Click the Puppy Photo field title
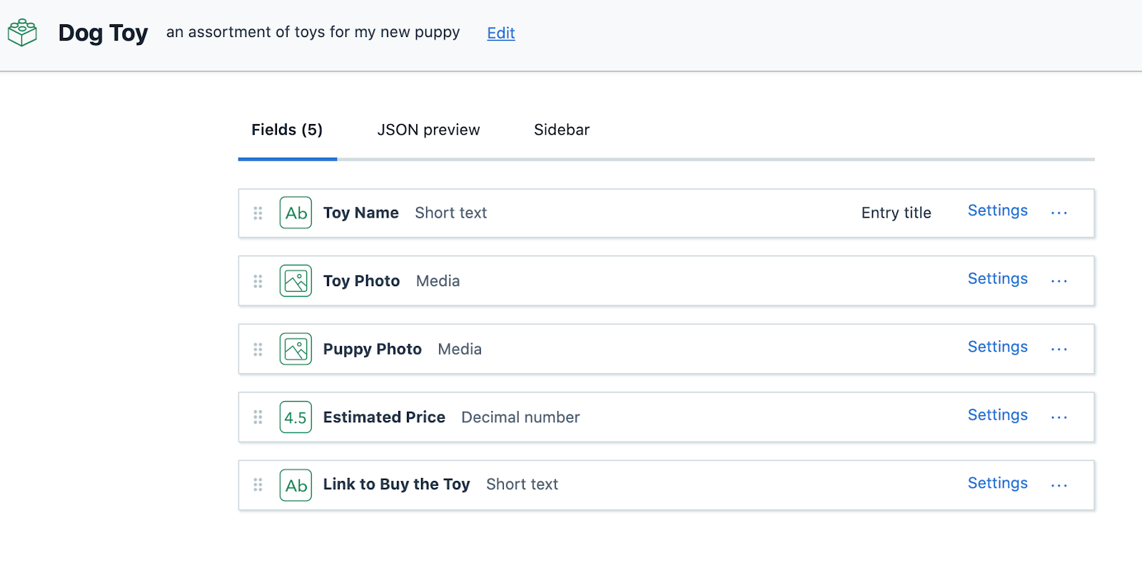Image resolution: width=1142 pixels, height=580 pixels. pos(373,349)
